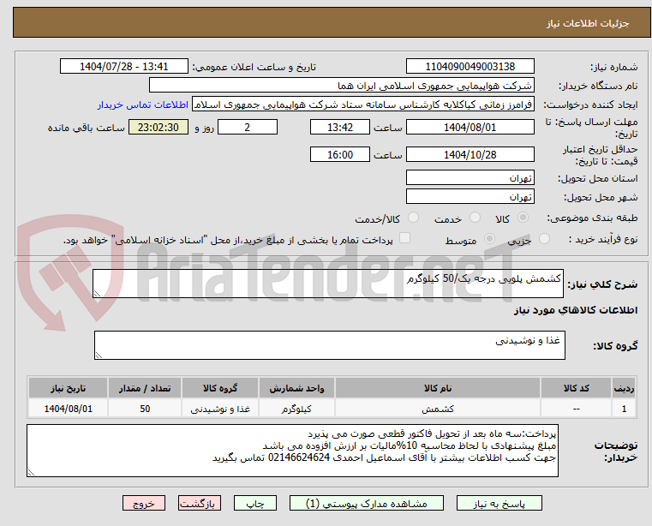Click the استان محل تحویل field تهران
652x526 pixels.
[x=470, y=177]
